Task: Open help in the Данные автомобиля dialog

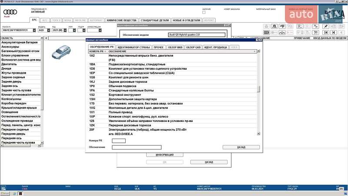Action: [257, 40]
